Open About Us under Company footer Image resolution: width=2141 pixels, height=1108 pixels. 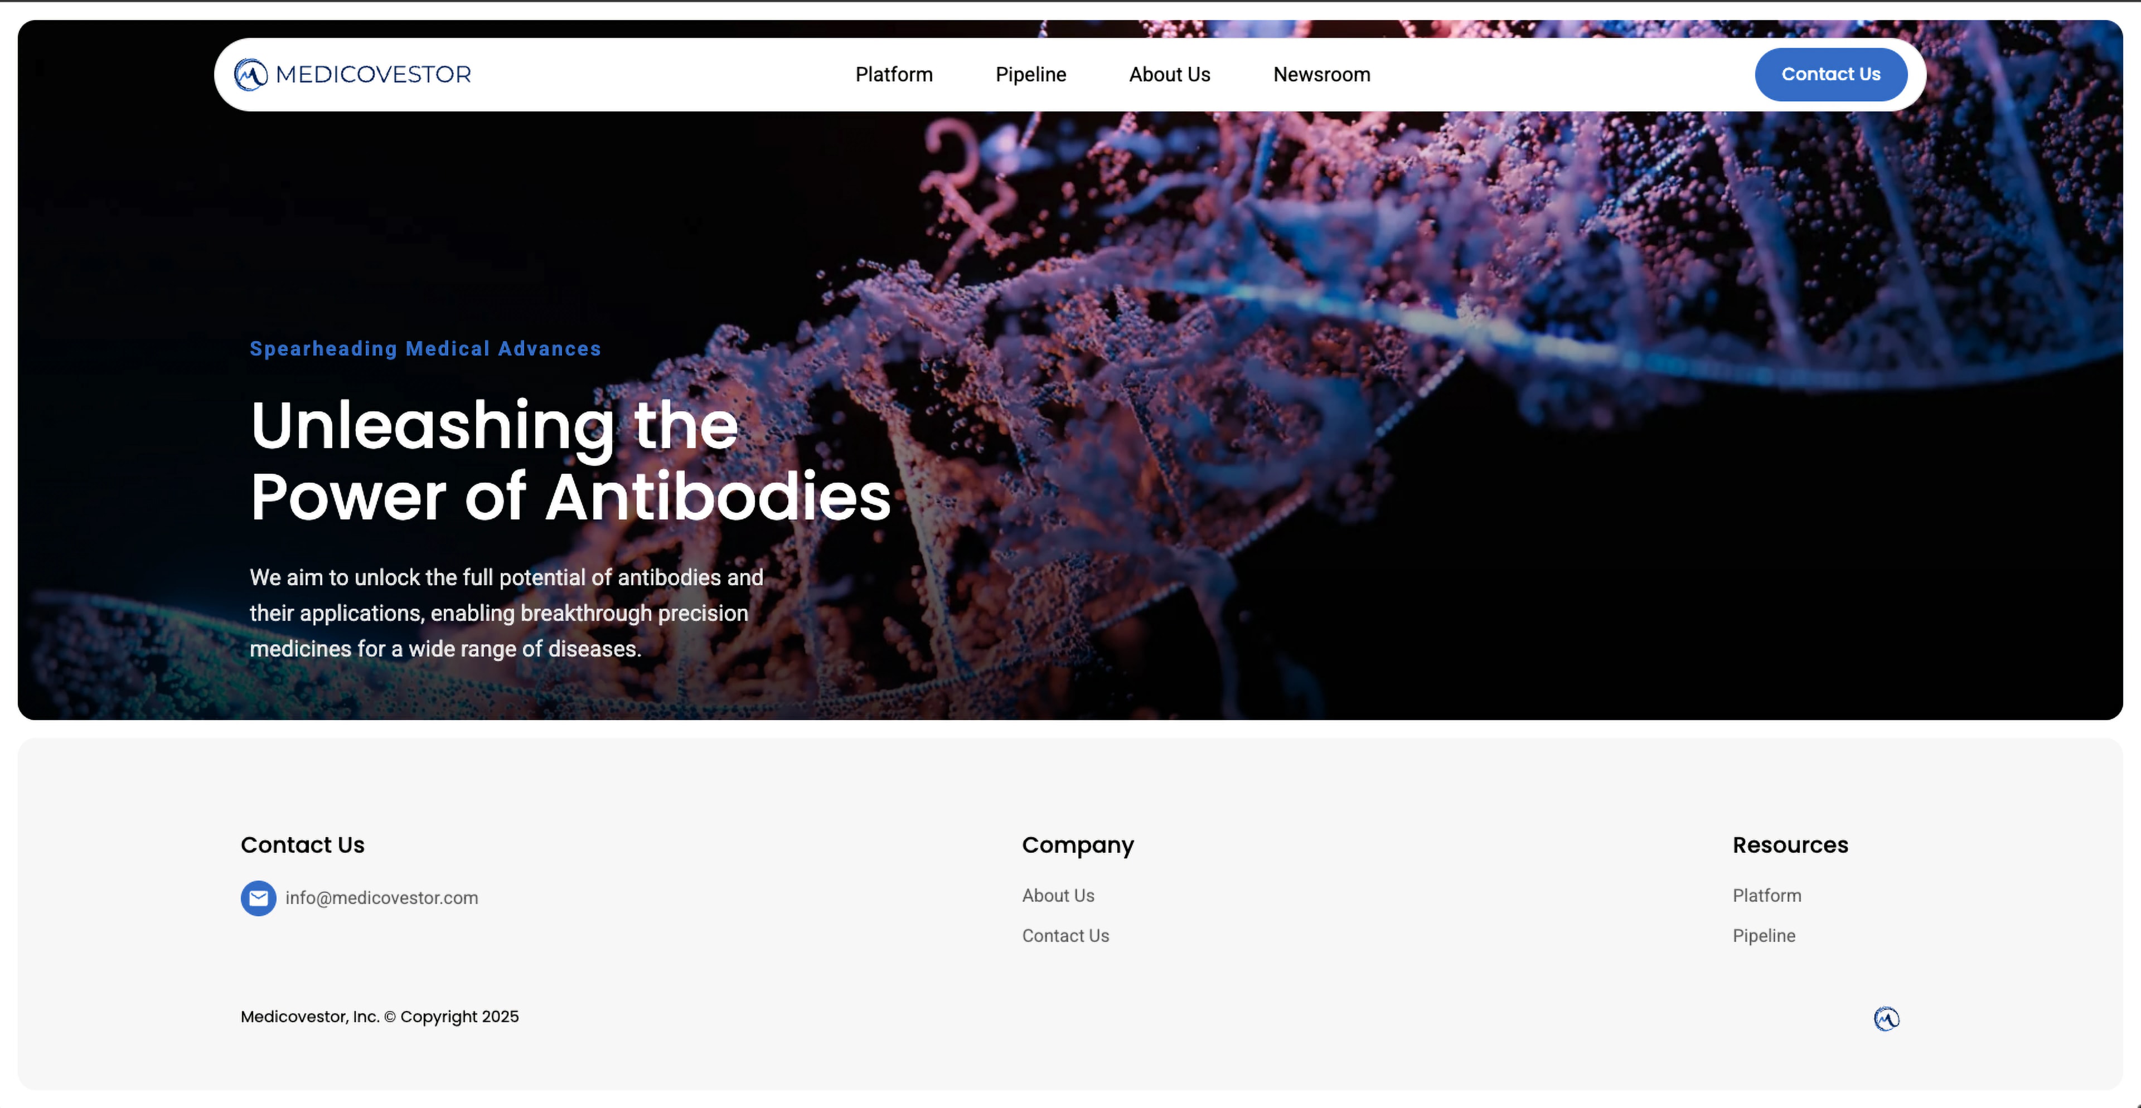point(1058,895)
